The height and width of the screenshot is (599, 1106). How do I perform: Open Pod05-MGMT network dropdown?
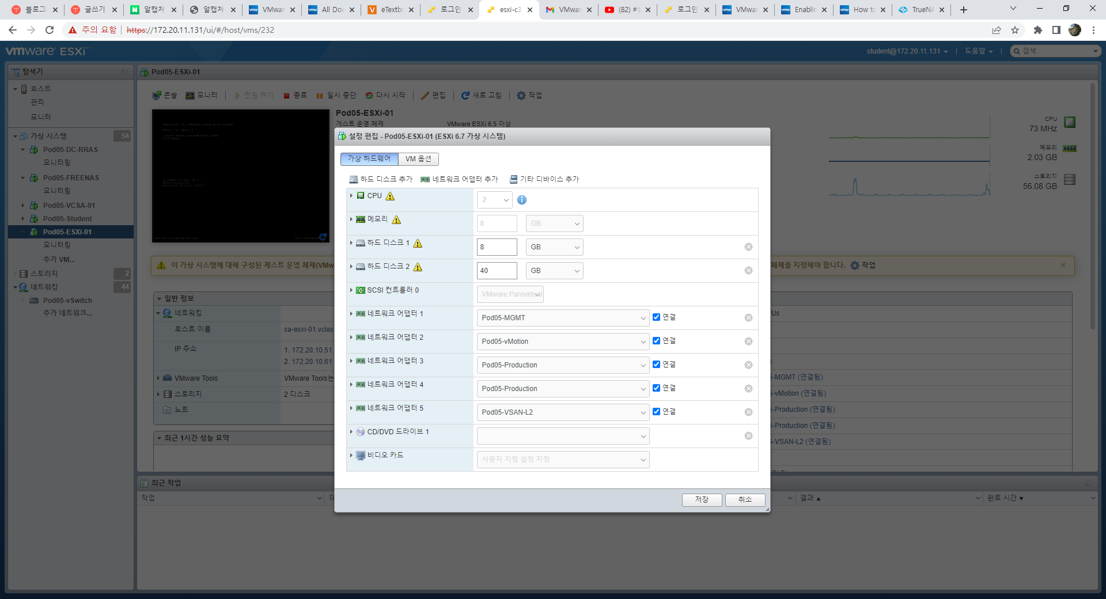click(x=563, y=318)
